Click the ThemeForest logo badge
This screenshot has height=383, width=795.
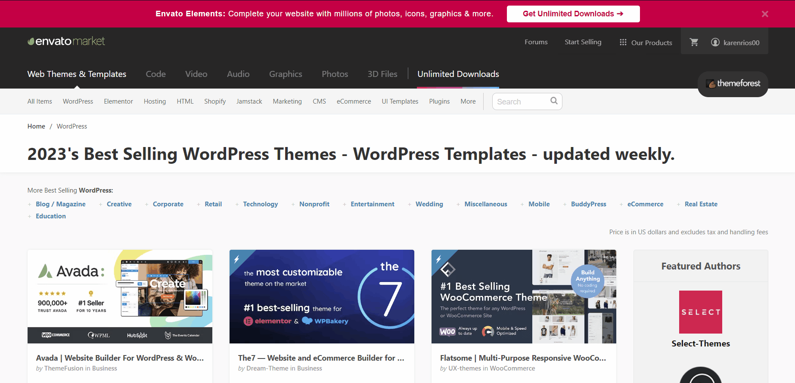click(x=733, y=84)
